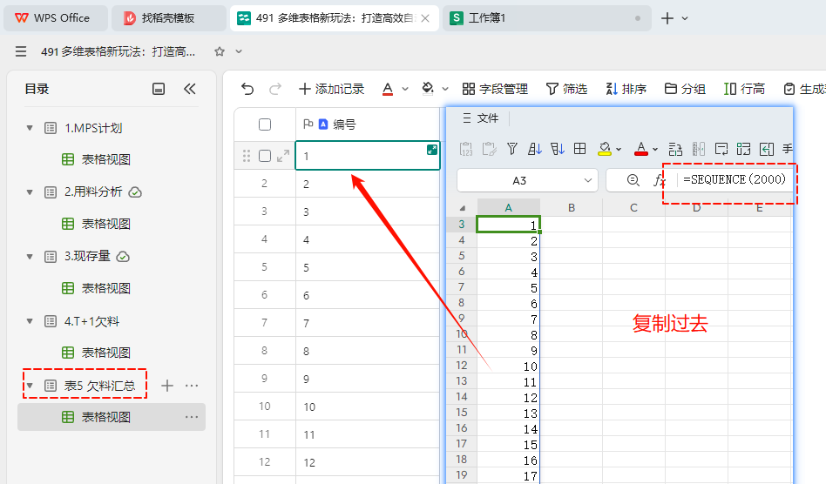Screen dimensions: 826x484
Task: Open the dropdown beside the star icon
Action: click(x=239, y=51)
